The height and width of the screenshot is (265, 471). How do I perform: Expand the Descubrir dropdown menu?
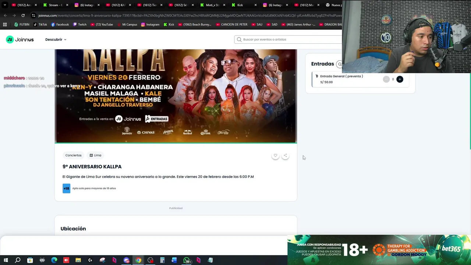56,39
